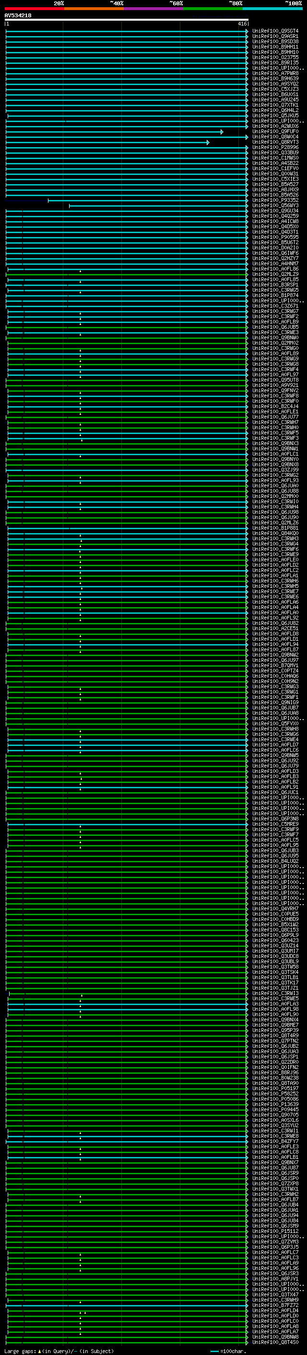Click the red 20% identity legend segment
Image resolution: width=307 pixels, height=1355 pixels.
tap(34, 9)
